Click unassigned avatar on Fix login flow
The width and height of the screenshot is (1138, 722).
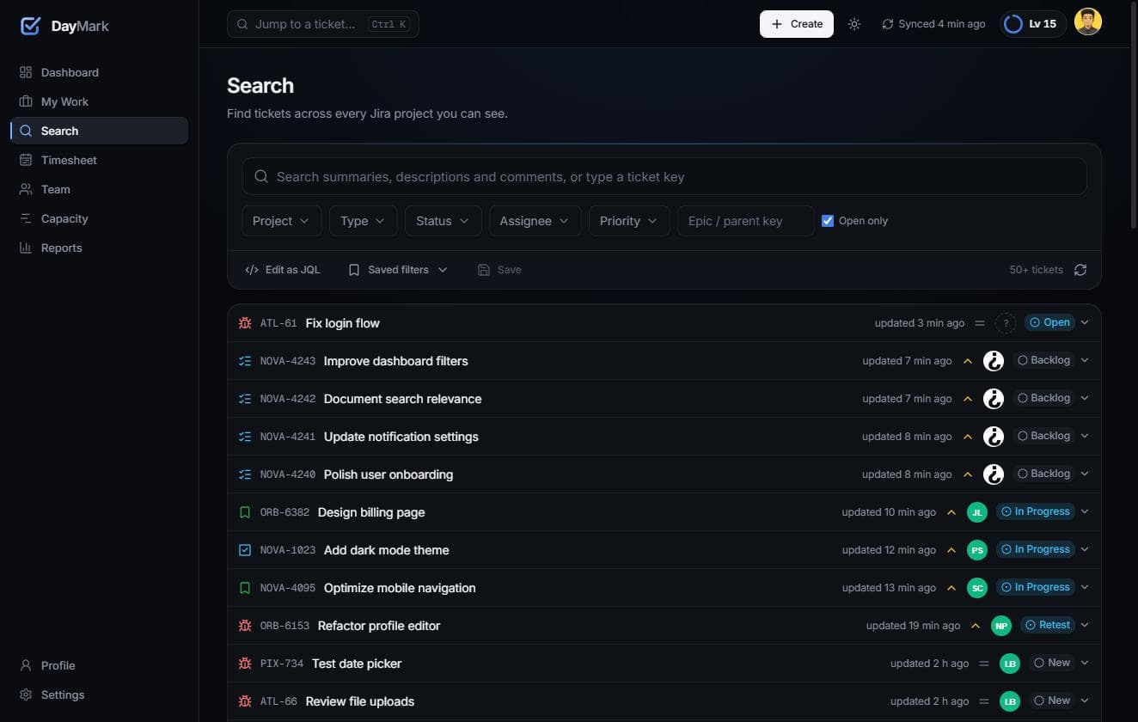[x=1006, y=323]
